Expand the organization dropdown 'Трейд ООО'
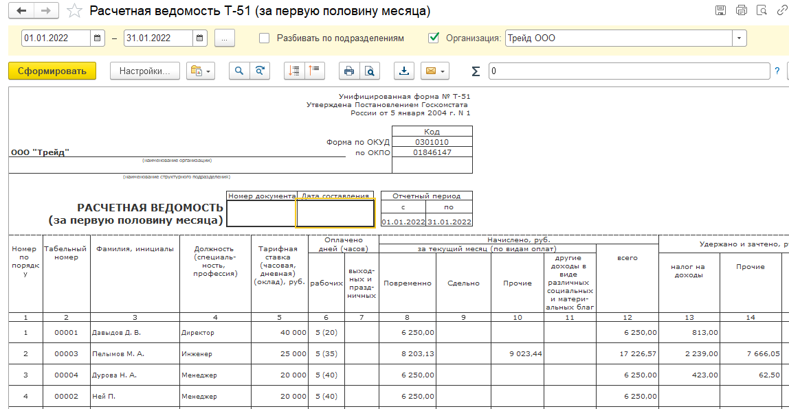 (740, 38)
